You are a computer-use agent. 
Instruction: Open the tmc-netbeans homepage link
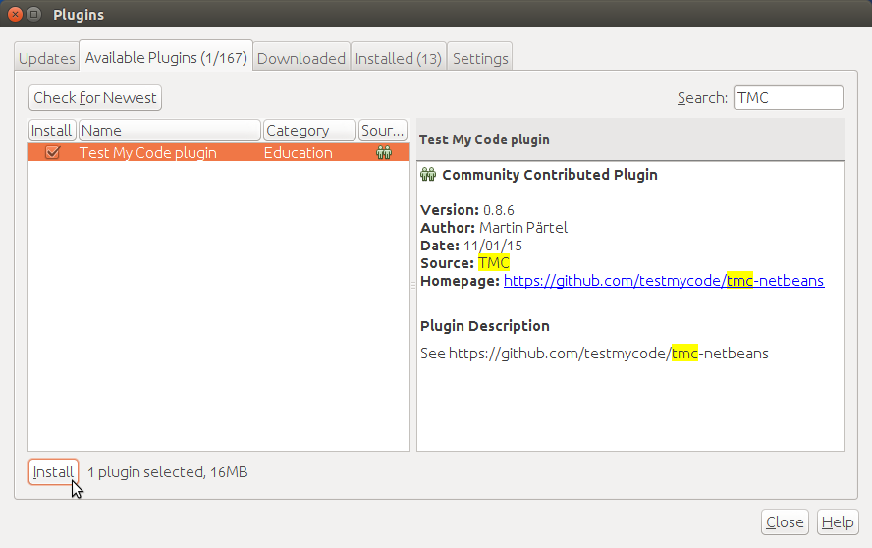[x=664, y=281]
